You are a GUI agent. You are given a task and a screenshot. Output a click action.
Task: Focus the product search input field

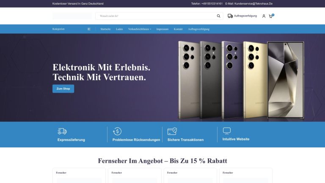[x=157, y=16]
